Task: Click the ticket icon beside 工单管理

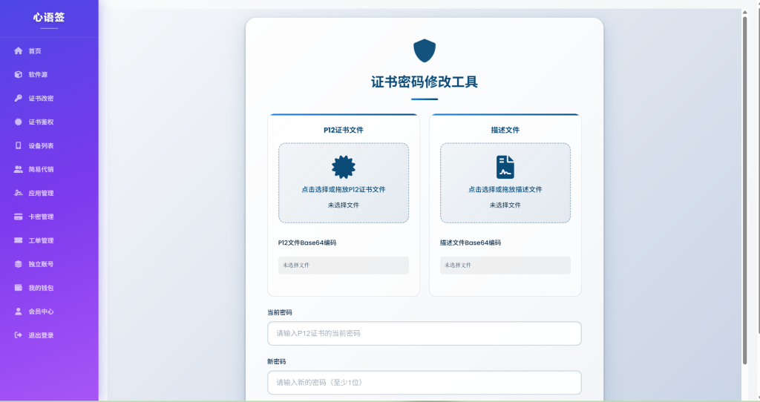Action: coord(19,241)
